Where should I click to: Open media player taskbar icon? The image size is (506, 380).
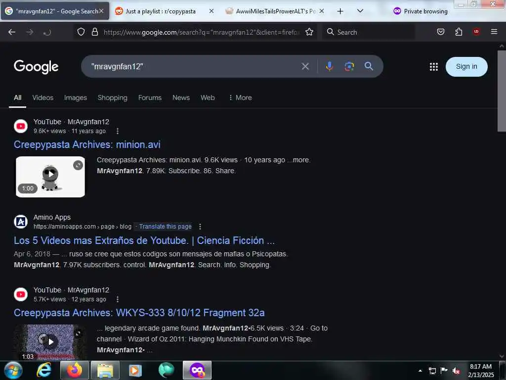(x=135, y=370)
